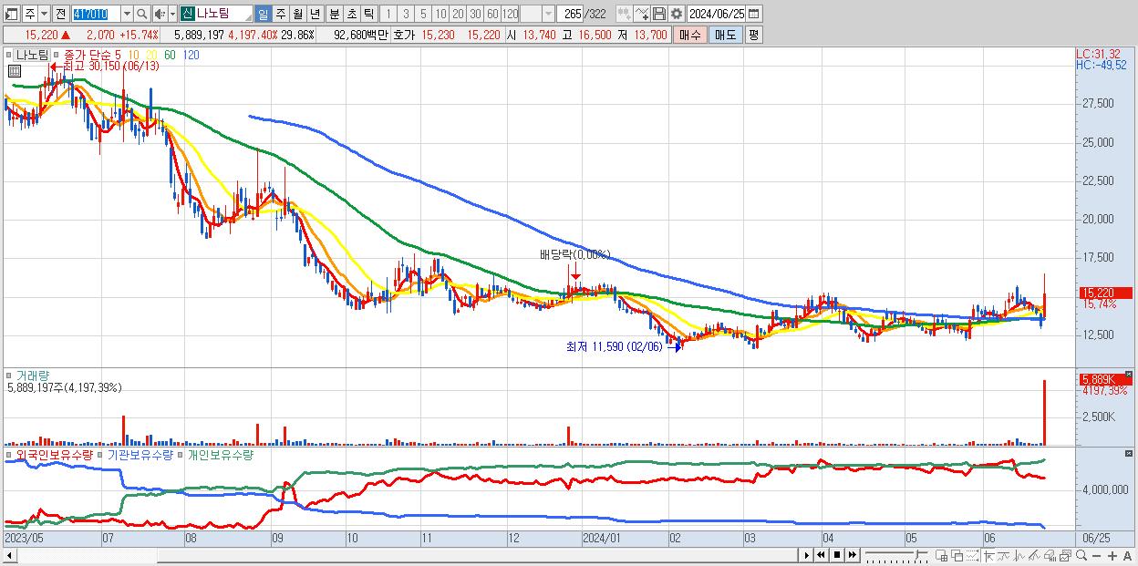Screen dimensions: 1138x566
Task: Toggle the 나노팀 series marker square
Action: (x=9, y=55)
